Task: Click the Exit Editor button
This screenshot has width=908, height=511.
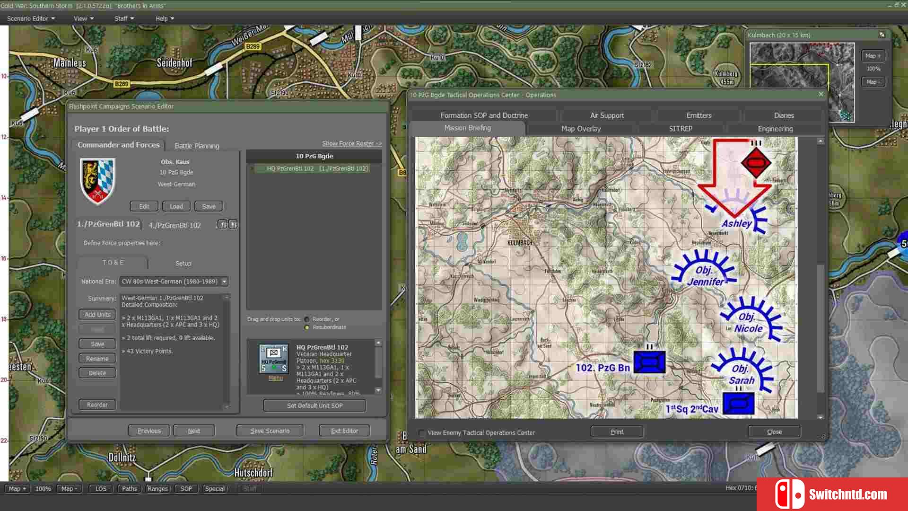Action: click(x=344, y=431)
